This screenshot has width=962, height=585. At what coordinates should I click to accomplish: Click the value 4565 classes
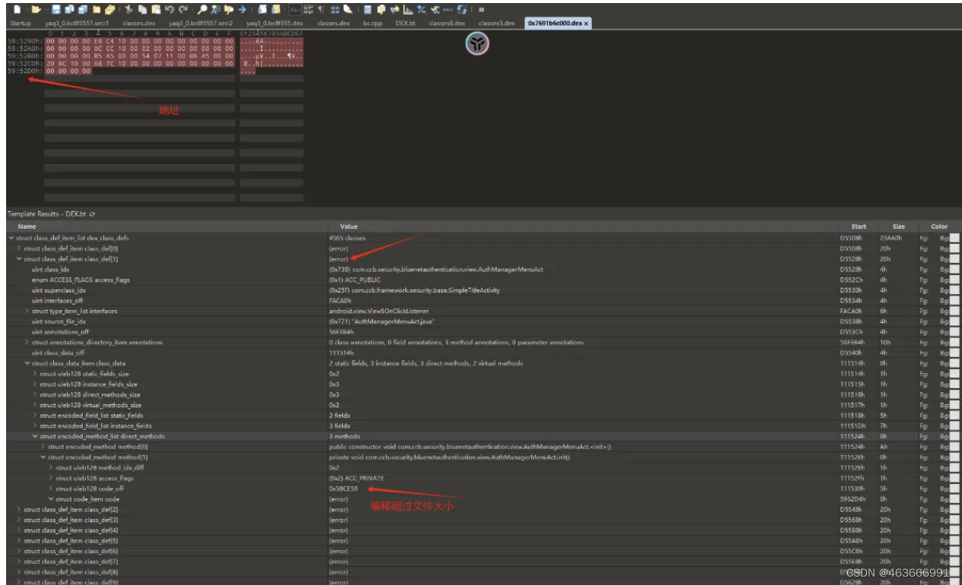point(347,238)
